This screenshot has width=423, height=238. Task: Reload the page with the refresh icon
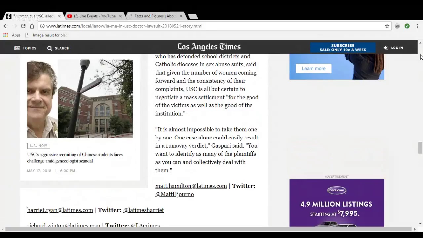pyautogui.click(x=23, y=26)
